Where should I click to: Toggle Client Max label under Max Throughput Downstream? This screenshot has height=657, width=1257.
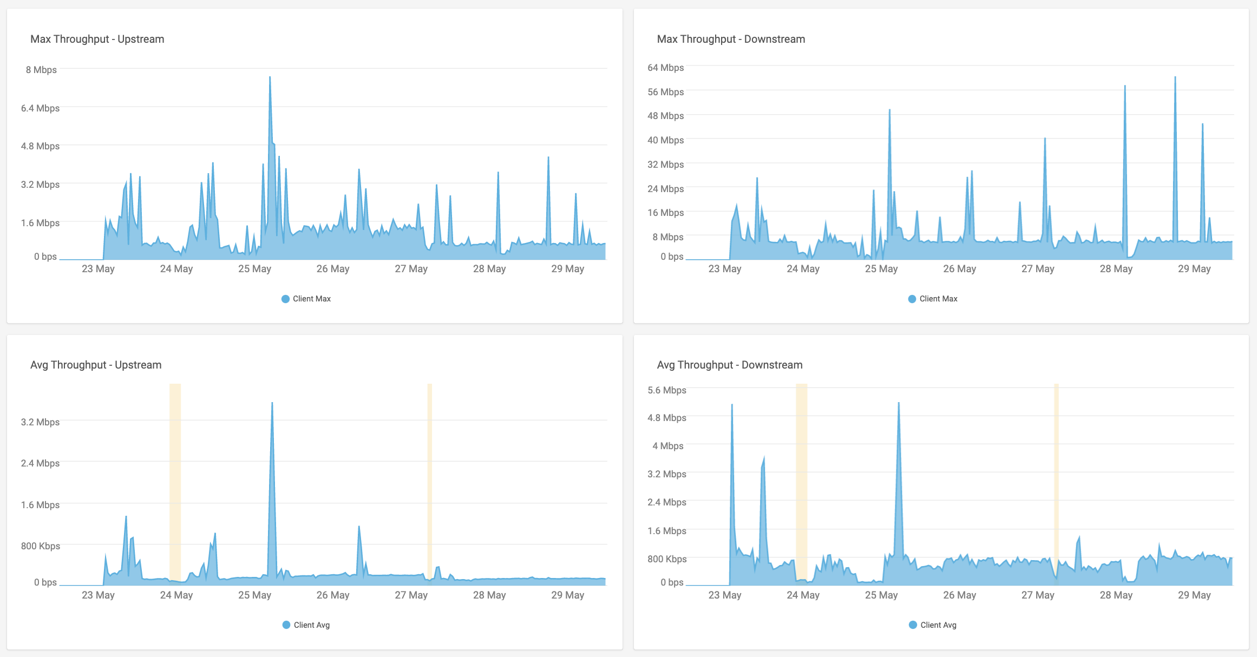(939, 299)
